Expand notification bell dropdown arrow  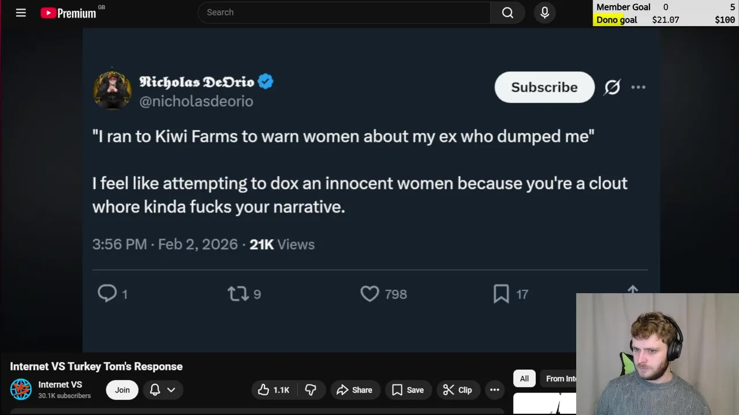point(171,390)
